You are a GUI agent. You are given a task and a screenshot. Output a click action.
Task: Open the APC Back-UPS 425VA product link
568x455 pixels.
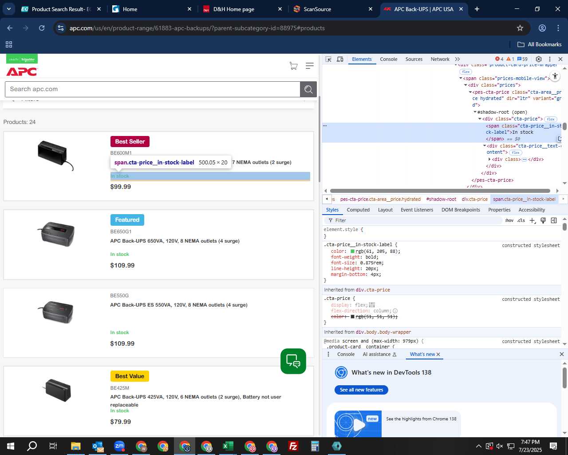(x=196, y=401)
